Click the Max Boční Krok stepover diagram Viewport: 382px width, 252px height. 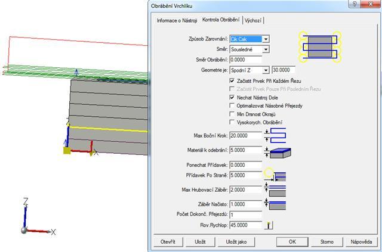pos(278,135)
